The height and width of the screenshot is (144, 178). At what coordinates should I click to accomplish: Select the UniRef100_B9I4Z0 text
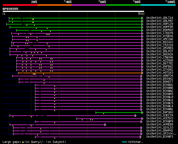[x=160, y=42]
